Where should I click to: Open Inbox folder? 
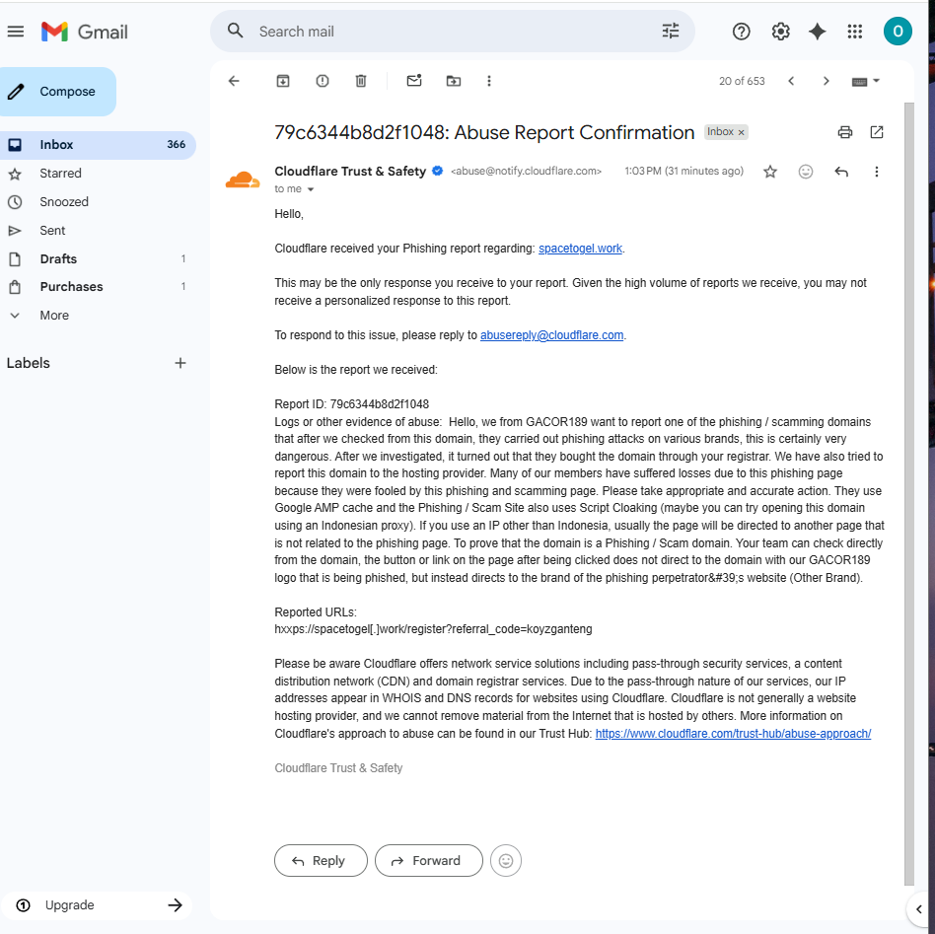point(98,145)
